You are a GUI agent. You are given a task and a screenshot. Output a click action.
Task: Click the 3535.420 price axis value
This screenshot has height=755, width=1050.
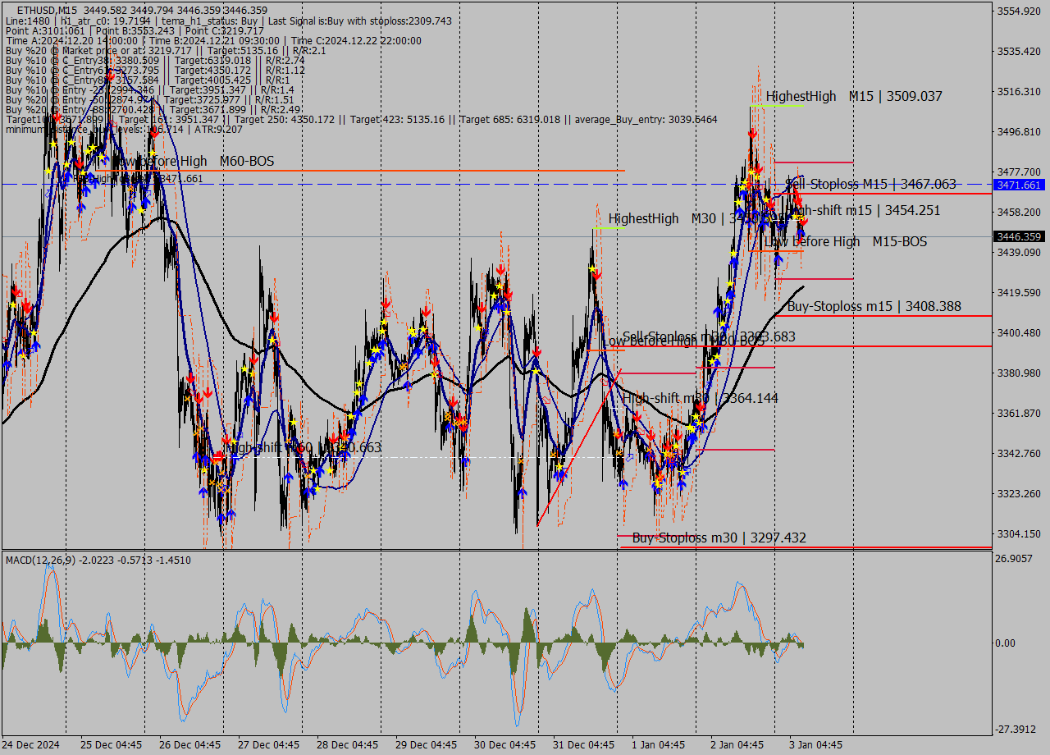pos(1018,51)
